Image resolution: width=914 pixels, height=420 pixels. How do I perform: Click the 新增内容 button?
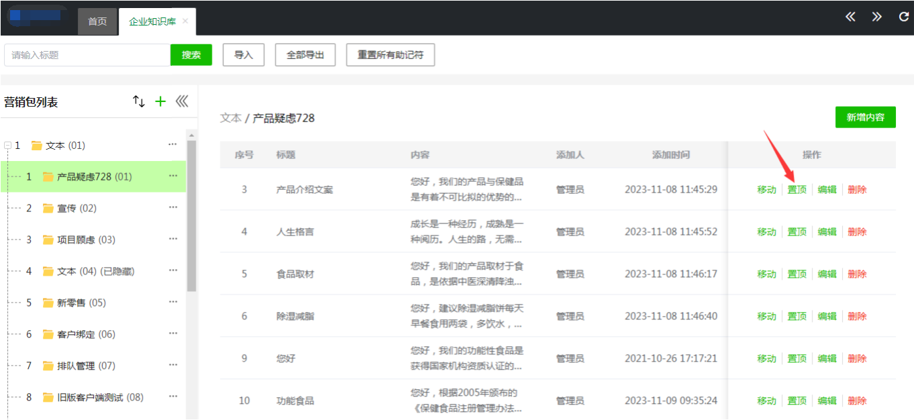click(865, 117)
